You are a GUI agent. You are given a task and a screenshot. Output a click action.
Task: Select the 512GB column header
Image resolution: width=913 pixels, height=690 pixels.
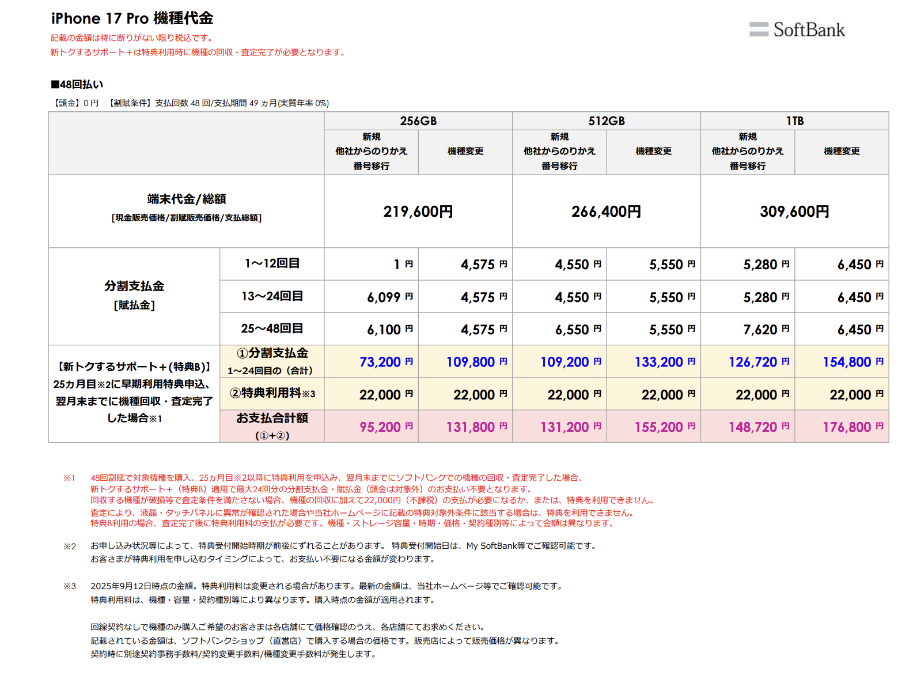pos(607,121)
